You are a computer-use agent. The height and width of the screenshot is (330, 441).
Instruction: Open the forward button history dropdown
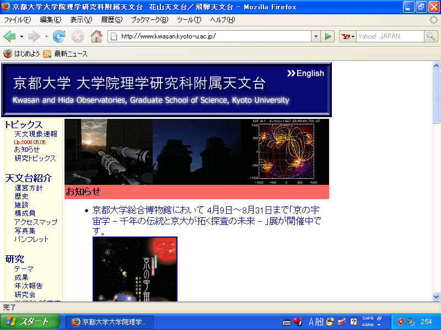coord(46,36)
